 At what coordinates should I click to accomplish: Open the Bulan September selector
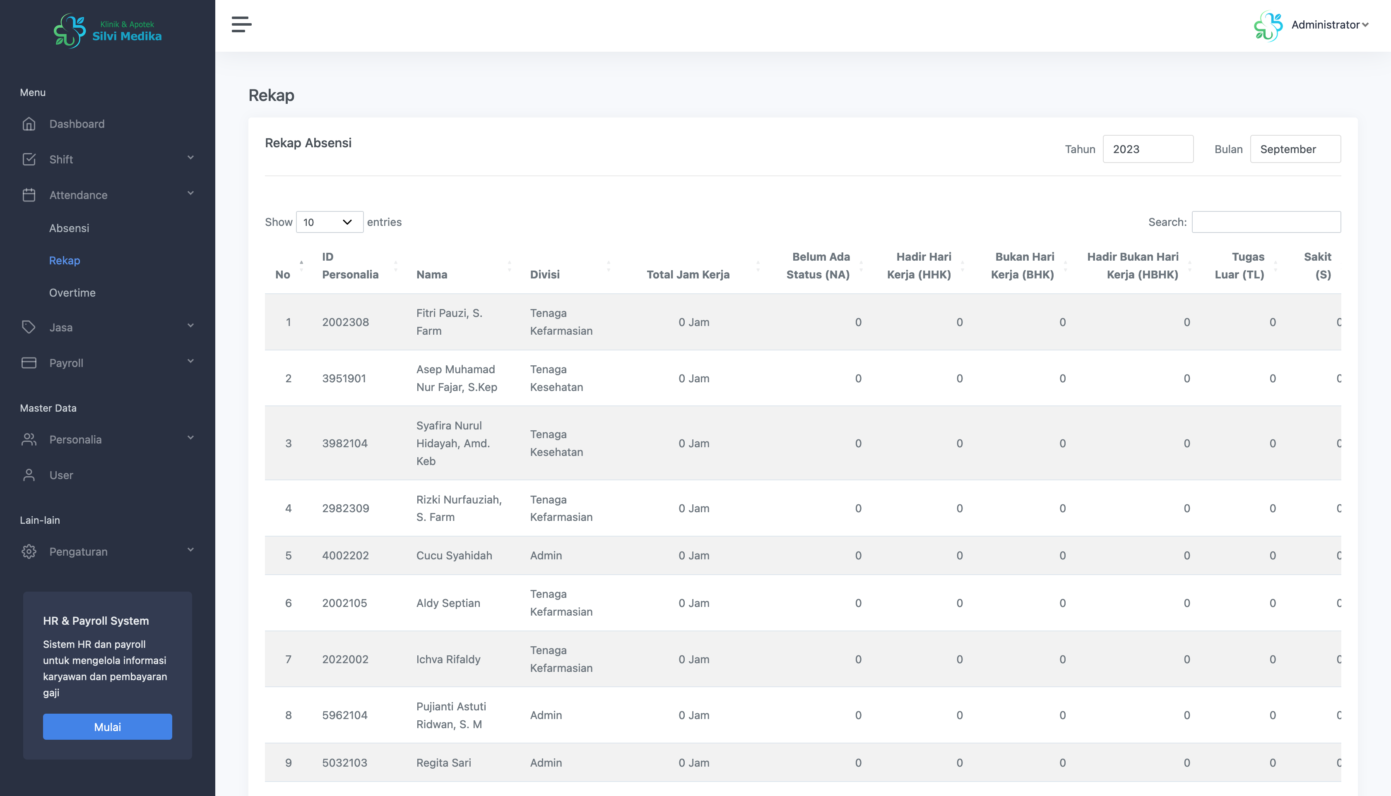(x=1295, y=149)
